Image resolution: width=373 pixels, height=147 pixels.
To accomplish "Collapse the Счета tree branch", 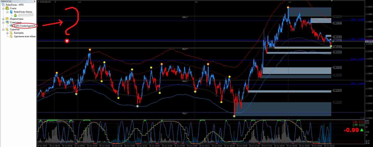I will tap(3, 8).
